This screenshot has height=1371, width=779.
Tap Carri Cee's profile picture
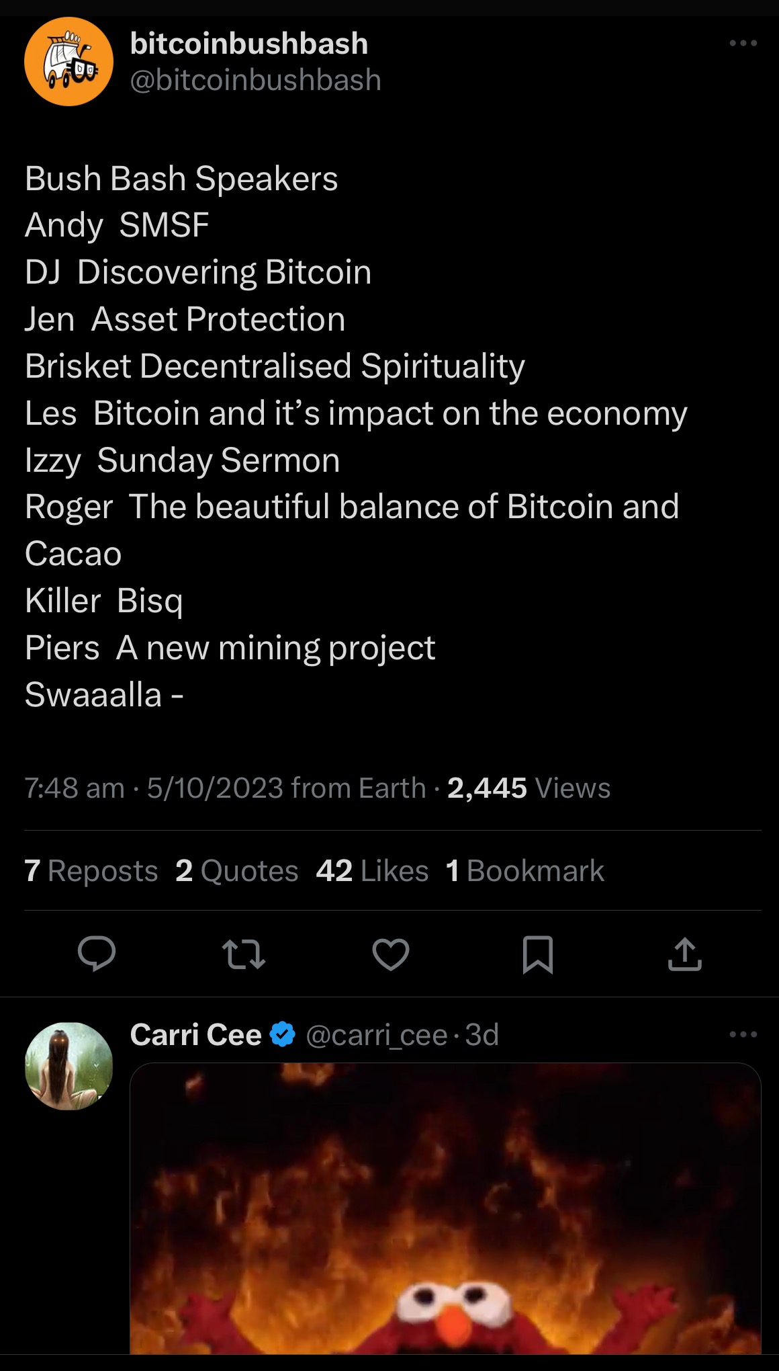68,1066
